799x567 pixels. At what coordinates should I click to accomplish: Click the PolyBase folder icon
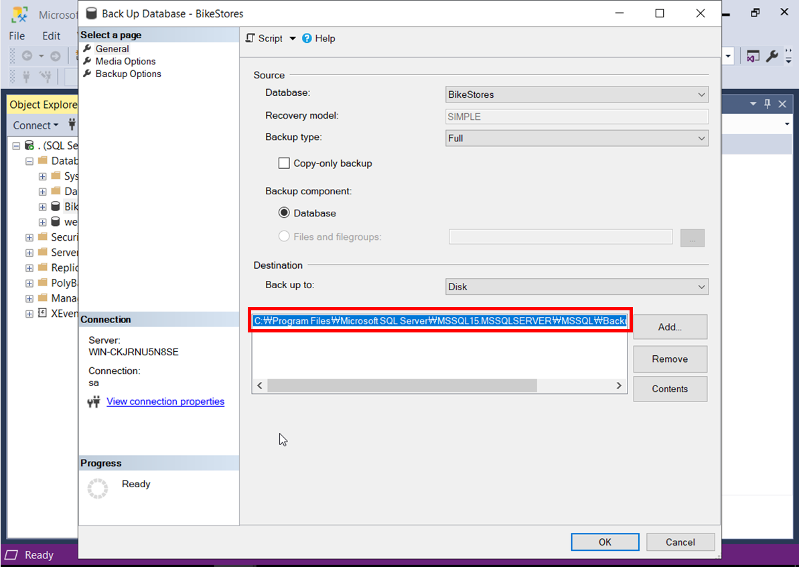click(x=43, y=282)
